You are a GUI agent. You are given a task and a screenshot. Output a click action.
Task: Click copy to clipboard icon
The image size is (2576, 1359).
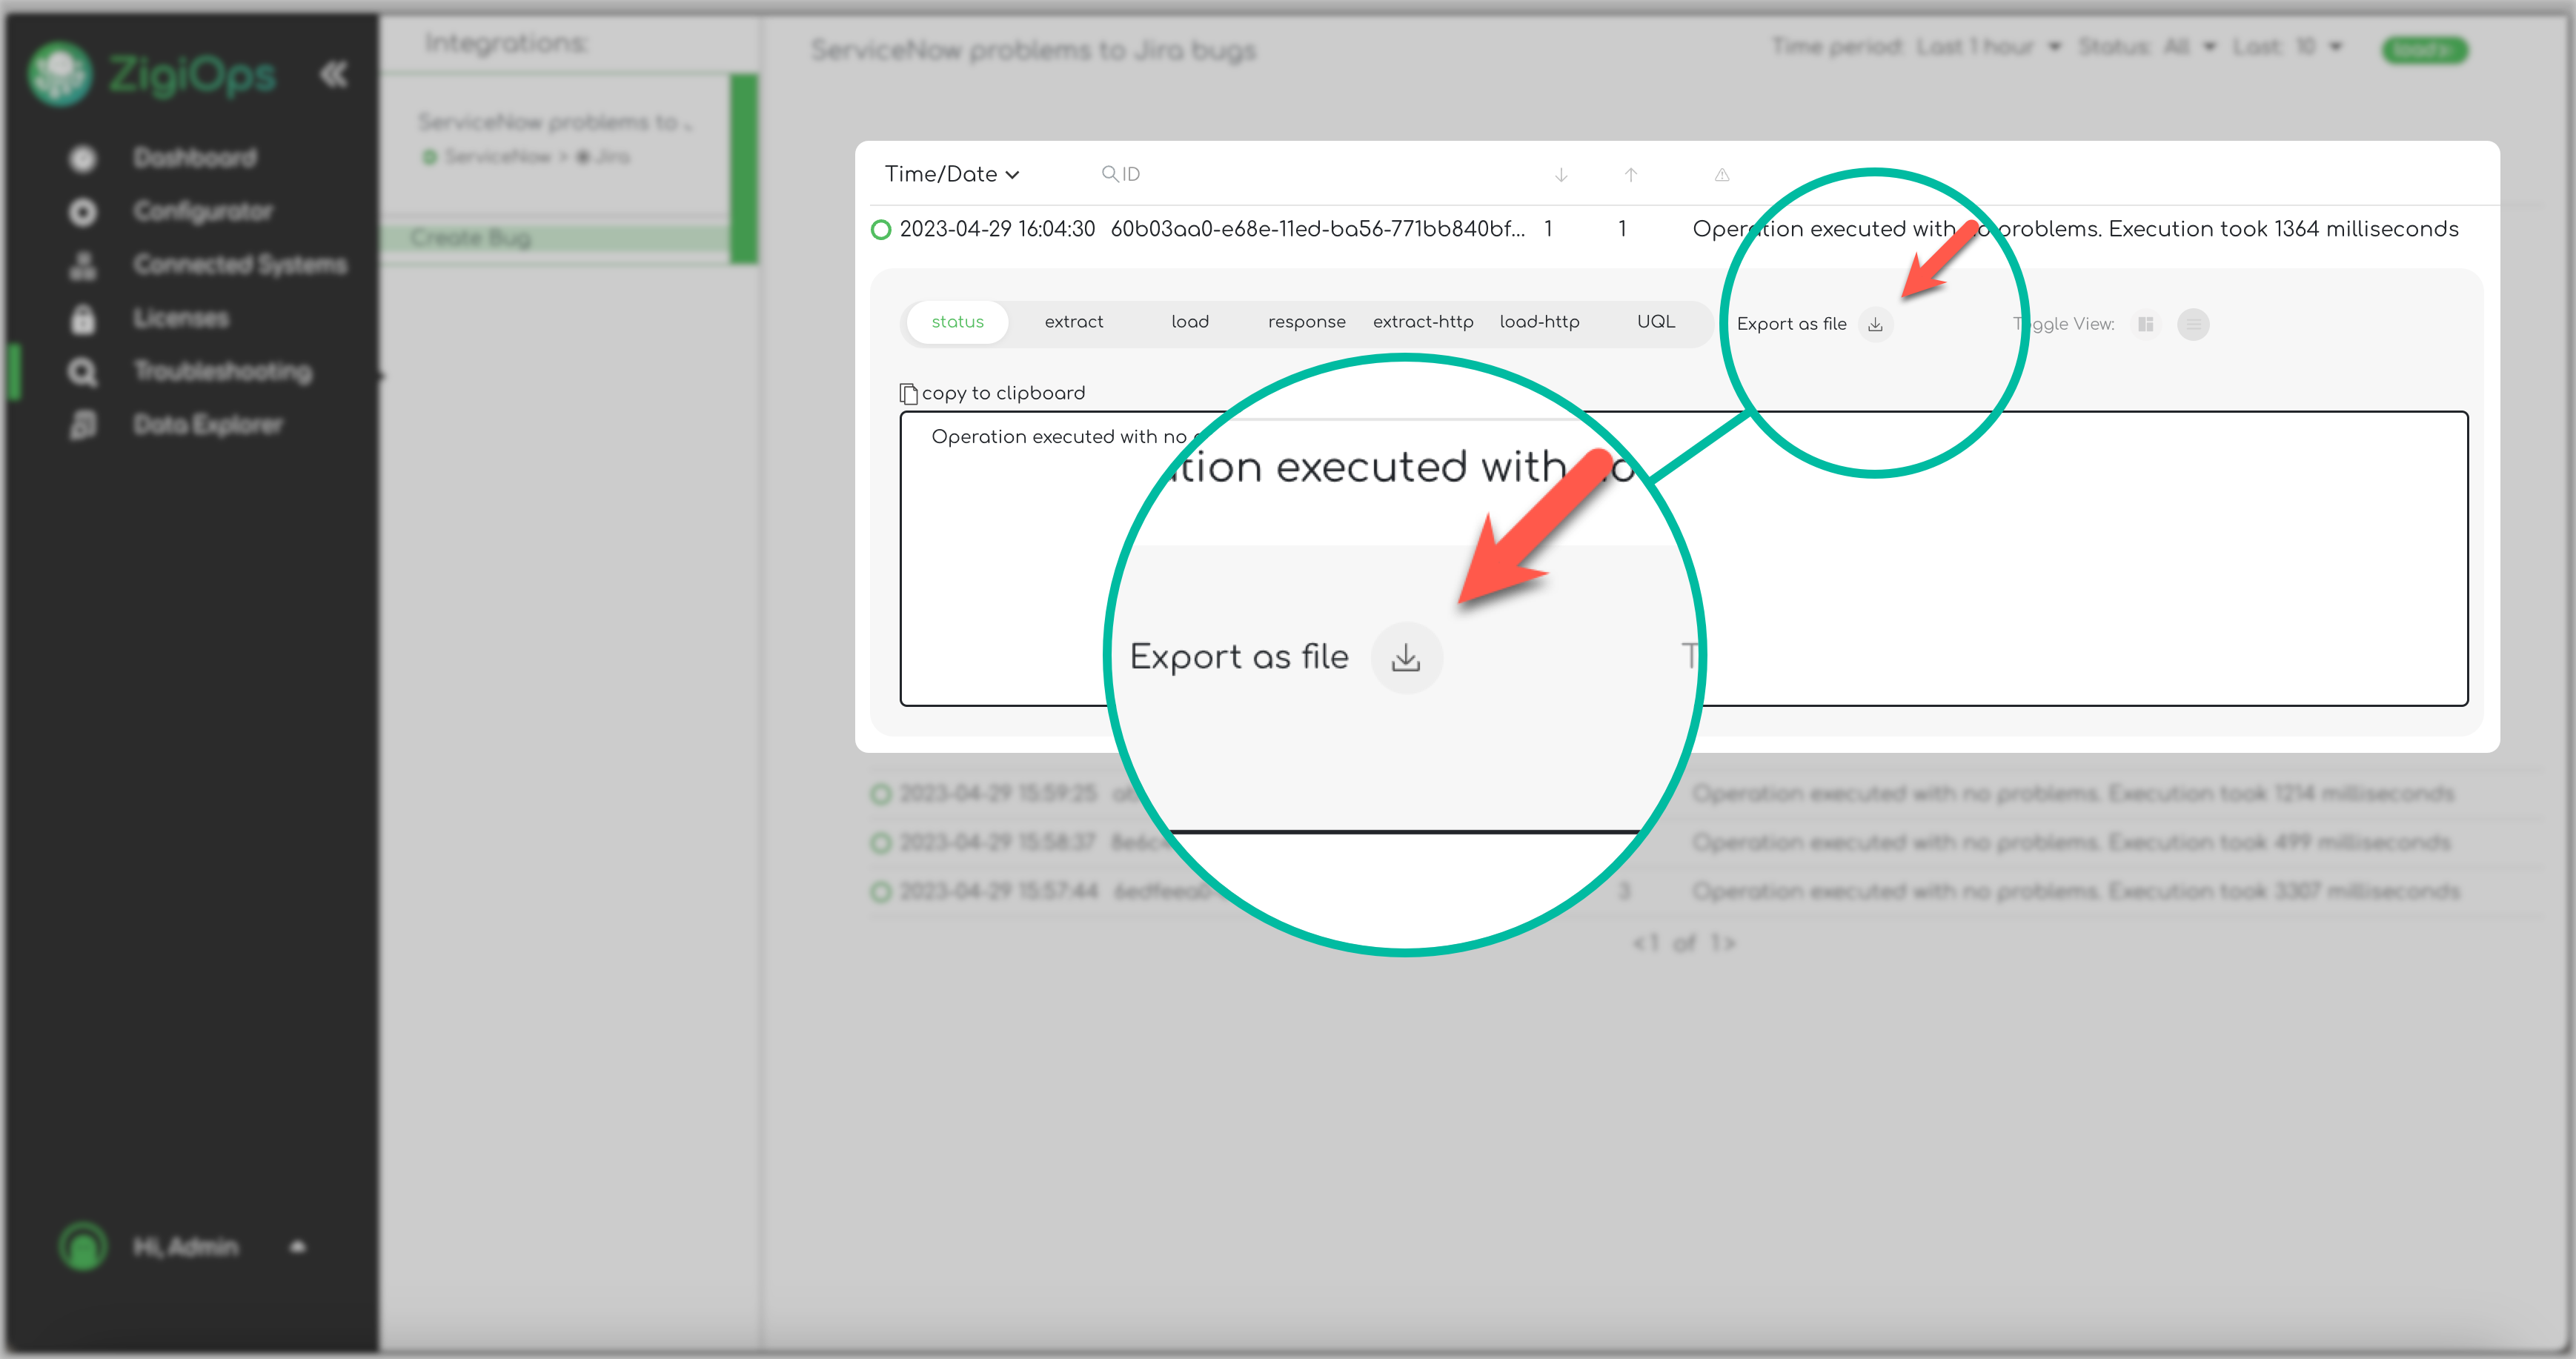(908, 394)
